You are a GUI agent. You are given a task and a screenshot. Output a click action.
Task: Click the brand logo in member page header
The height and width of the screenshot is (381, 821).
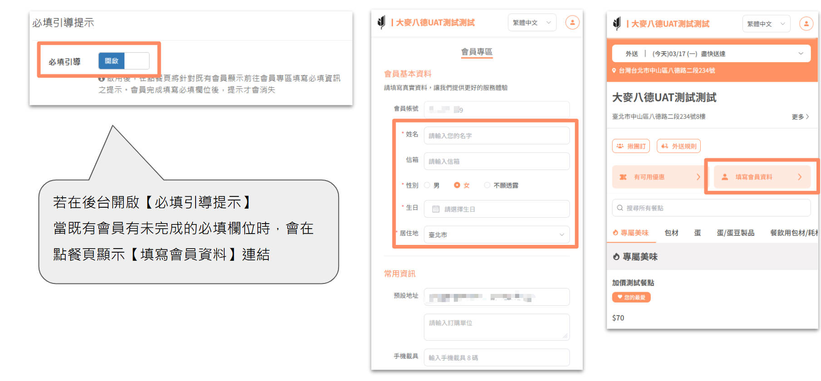coord(381,22)
